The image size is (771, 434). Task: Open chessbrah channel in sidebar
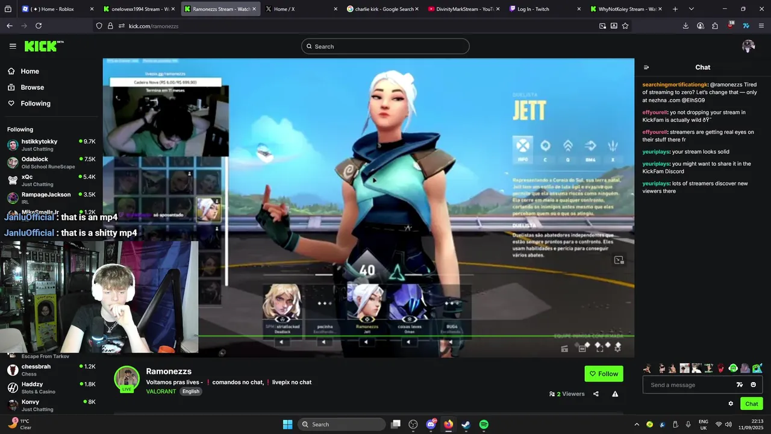(x=51, y=370)
